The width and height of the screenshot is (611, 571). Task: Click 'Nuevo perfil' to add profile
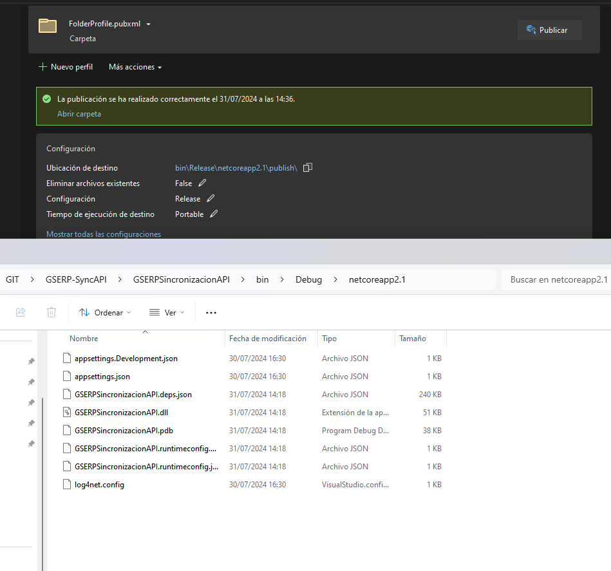tap(66, 67)
